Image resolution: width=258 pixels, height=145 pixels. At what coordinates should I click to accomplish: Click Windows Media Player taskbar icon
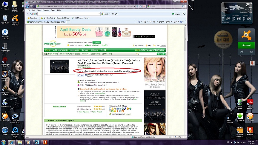point(28,142)
